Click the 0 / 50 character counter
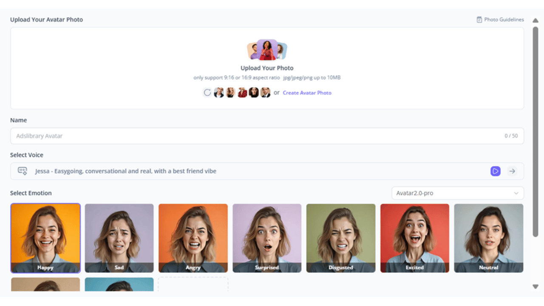This screenshot has height=306, width=544. click(x=511, y=136)
